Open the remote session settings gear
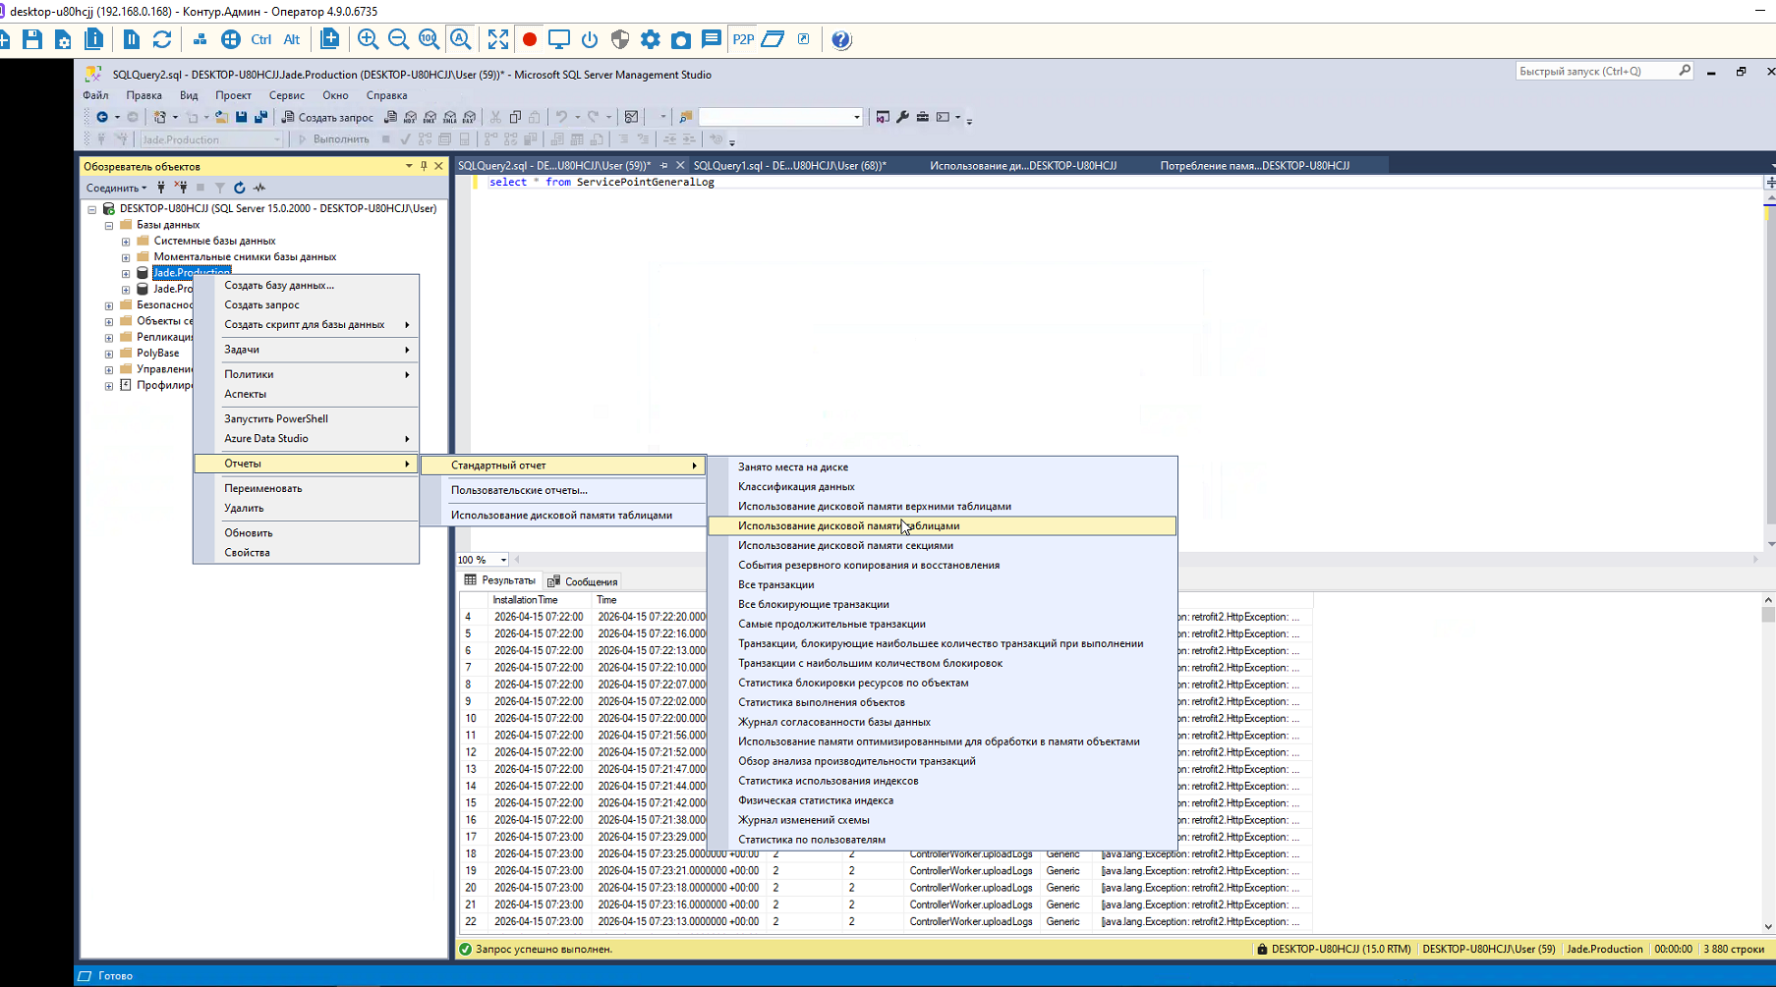The image size is (1776, 987). 650,39
